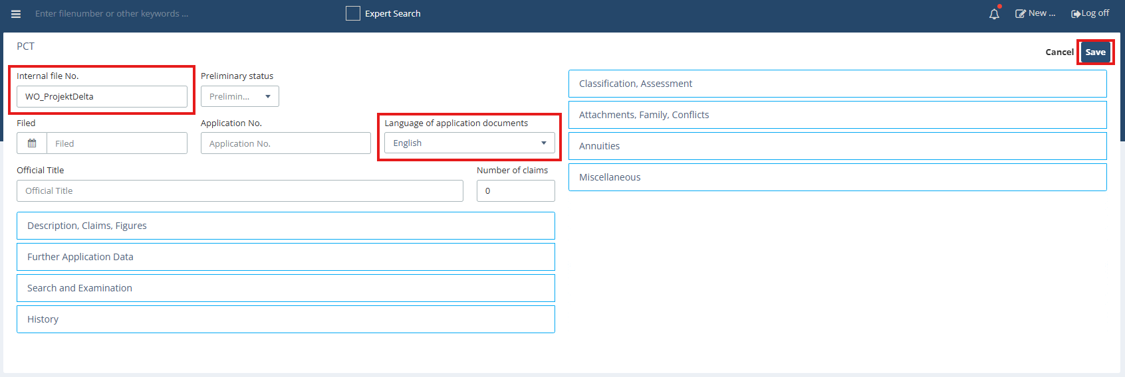
Task: Expand the Search and Examination section
Action: pos(285,288)
